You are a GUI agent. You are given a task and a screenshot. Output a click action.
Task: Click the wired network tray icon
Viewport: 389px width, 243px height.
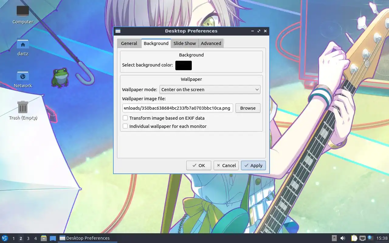tap(362, 238)
